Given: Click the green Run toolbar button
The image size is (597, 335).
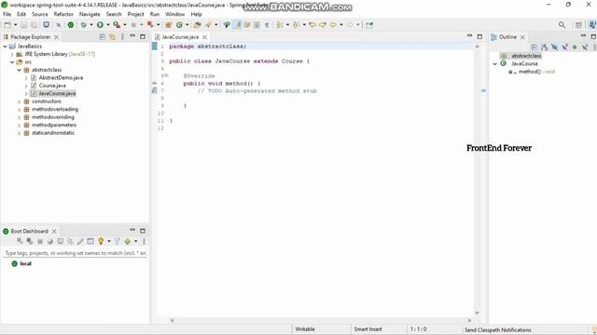Looking at the screenshot, I should 100,25.
